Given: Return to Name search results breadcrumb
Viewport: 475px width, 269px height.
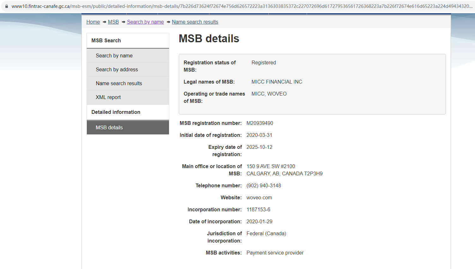Looking at the screenshot, I should coord(195,22).
